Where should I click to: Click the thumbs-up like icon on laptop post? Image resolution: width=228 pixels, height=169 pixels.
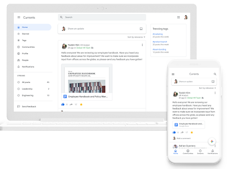pos(63,104)
